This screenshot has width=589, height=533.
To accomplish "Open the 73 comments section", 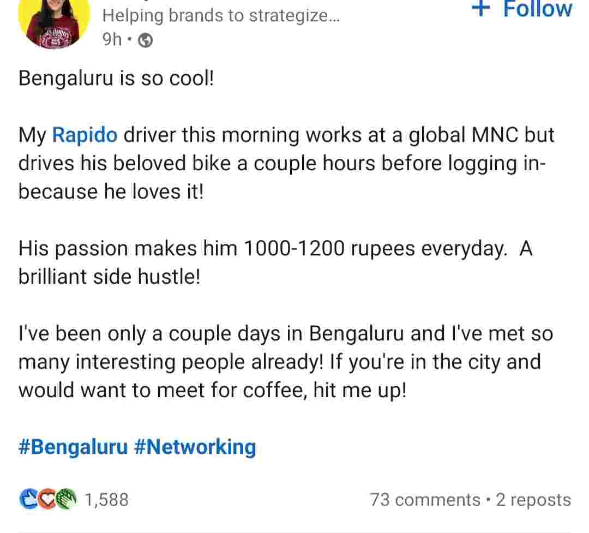I will coord(425,499).
